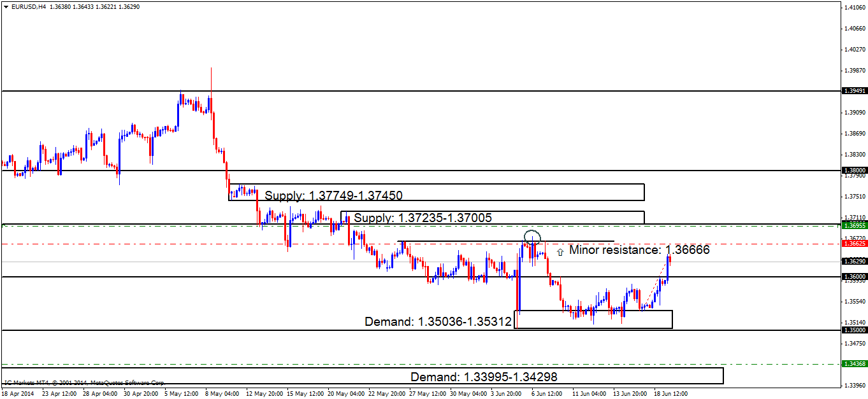Viewport: 868px width, 399px height.
Task: Click the green 1.34368 price tag
Action: 853,363
